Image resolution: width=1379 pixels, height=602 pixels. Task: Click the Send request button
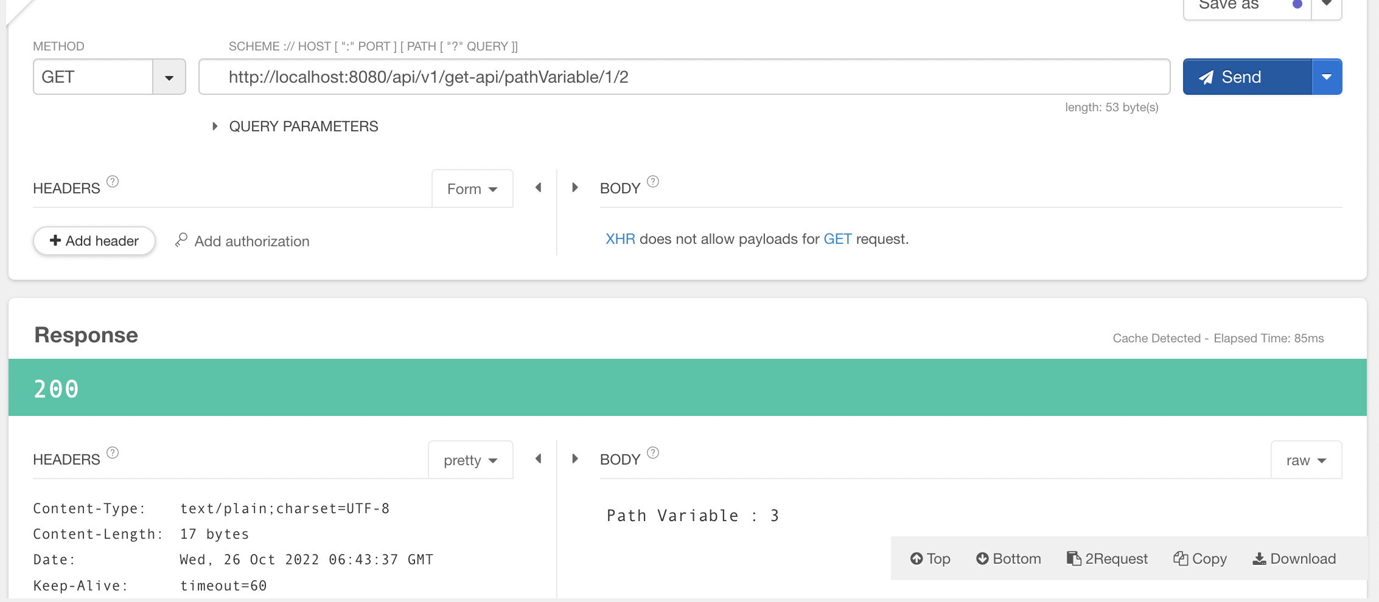click(x=1247, y=77)
